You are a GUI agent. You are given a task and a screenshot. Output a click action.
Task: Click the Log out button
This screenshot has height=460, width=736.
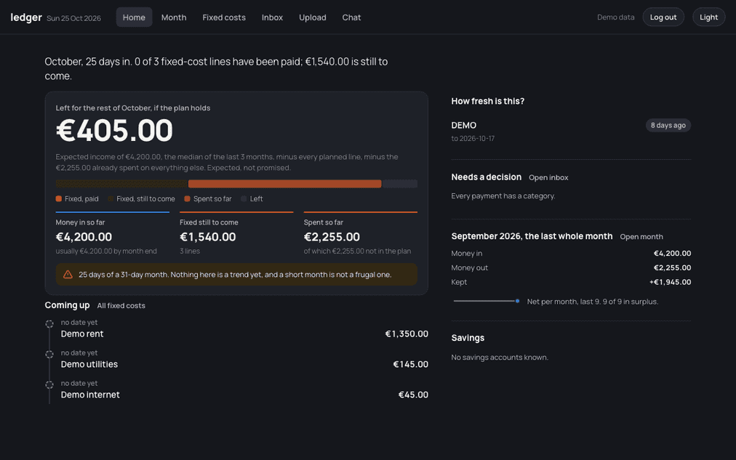click(663, 17)
